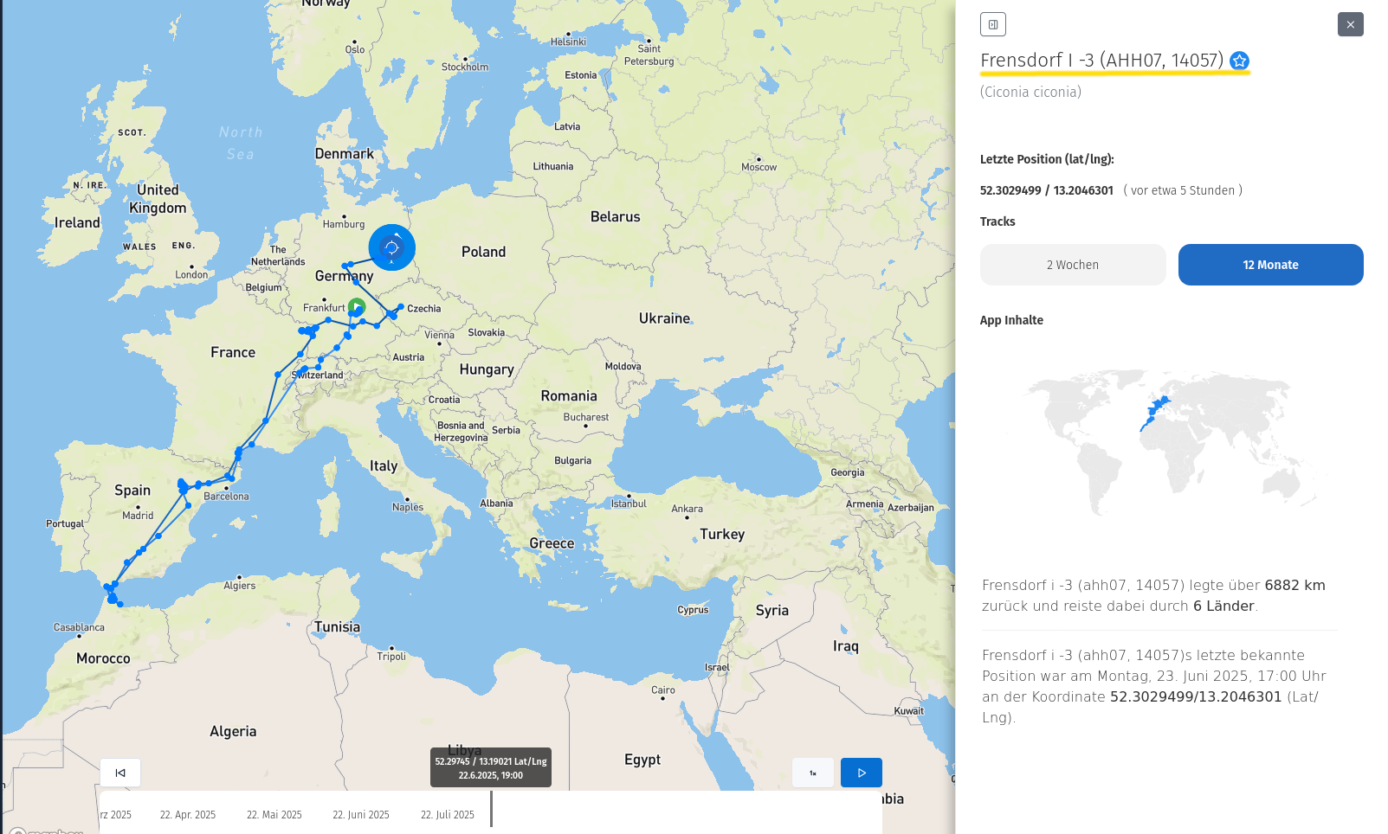The image size is (1388, 834).
Task: Click the dark coordinate tooltip above the timeline
Action: (x=491, y=767)
